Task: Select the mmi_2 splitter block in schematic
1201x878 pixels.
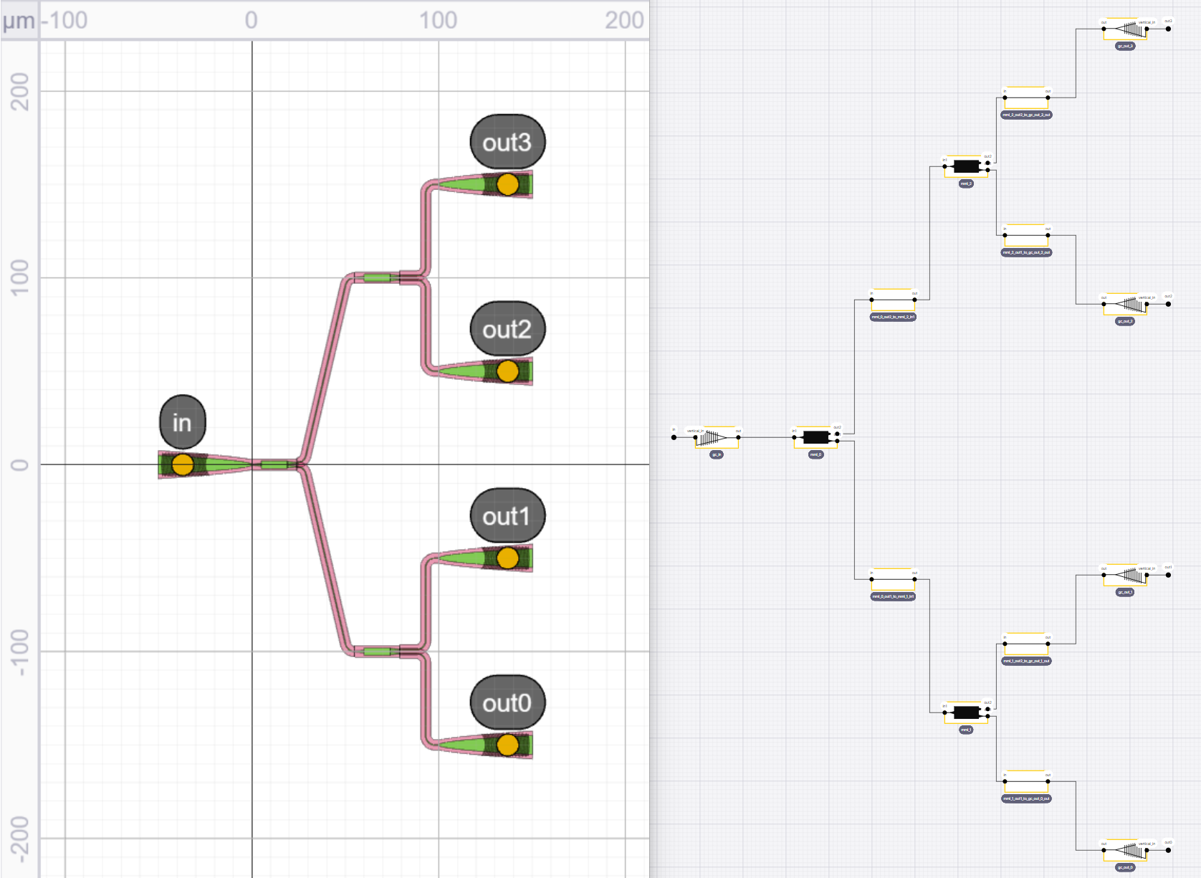Action: [x=966, y=166]
